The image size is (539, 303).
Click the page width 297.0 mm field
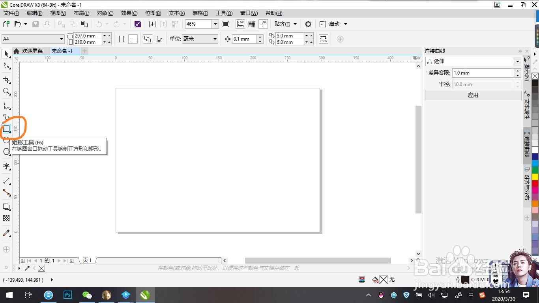coord(88,36)
